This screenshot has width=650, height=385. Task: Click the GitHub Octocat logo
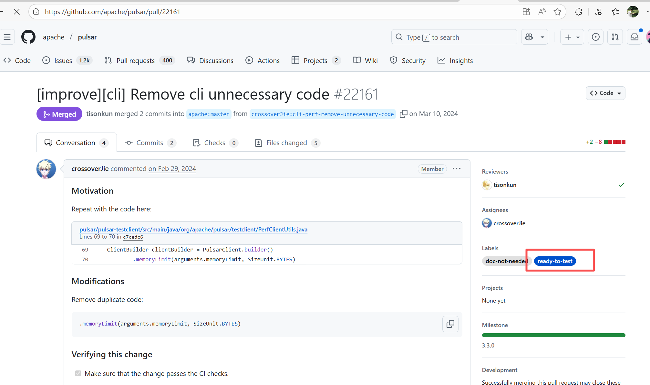28,37
